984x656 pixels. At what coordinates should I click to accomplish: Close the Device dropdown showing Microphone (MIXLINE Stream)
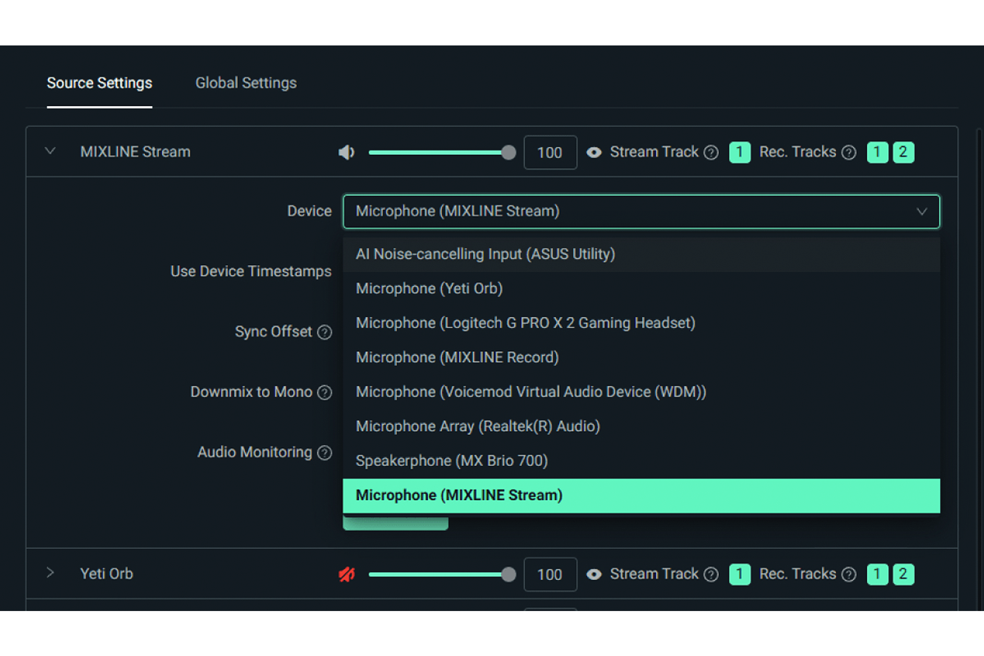pos(641,212)
